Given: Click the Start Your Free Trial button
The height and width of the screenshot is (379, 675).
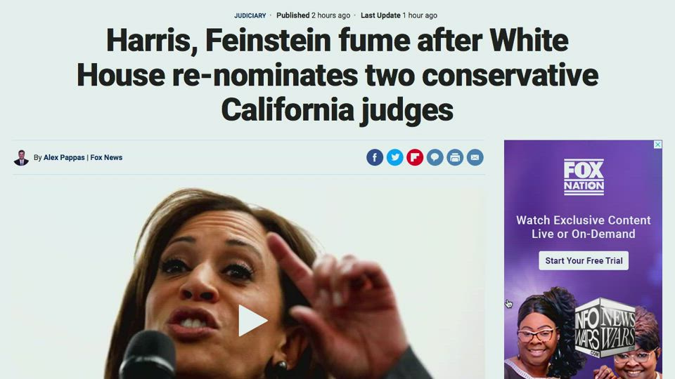Looking at the screenshot, I should click(x=584, y=260).
